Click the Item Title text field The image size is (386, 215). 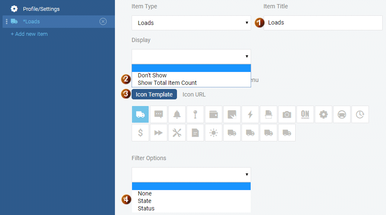[323, 23]
